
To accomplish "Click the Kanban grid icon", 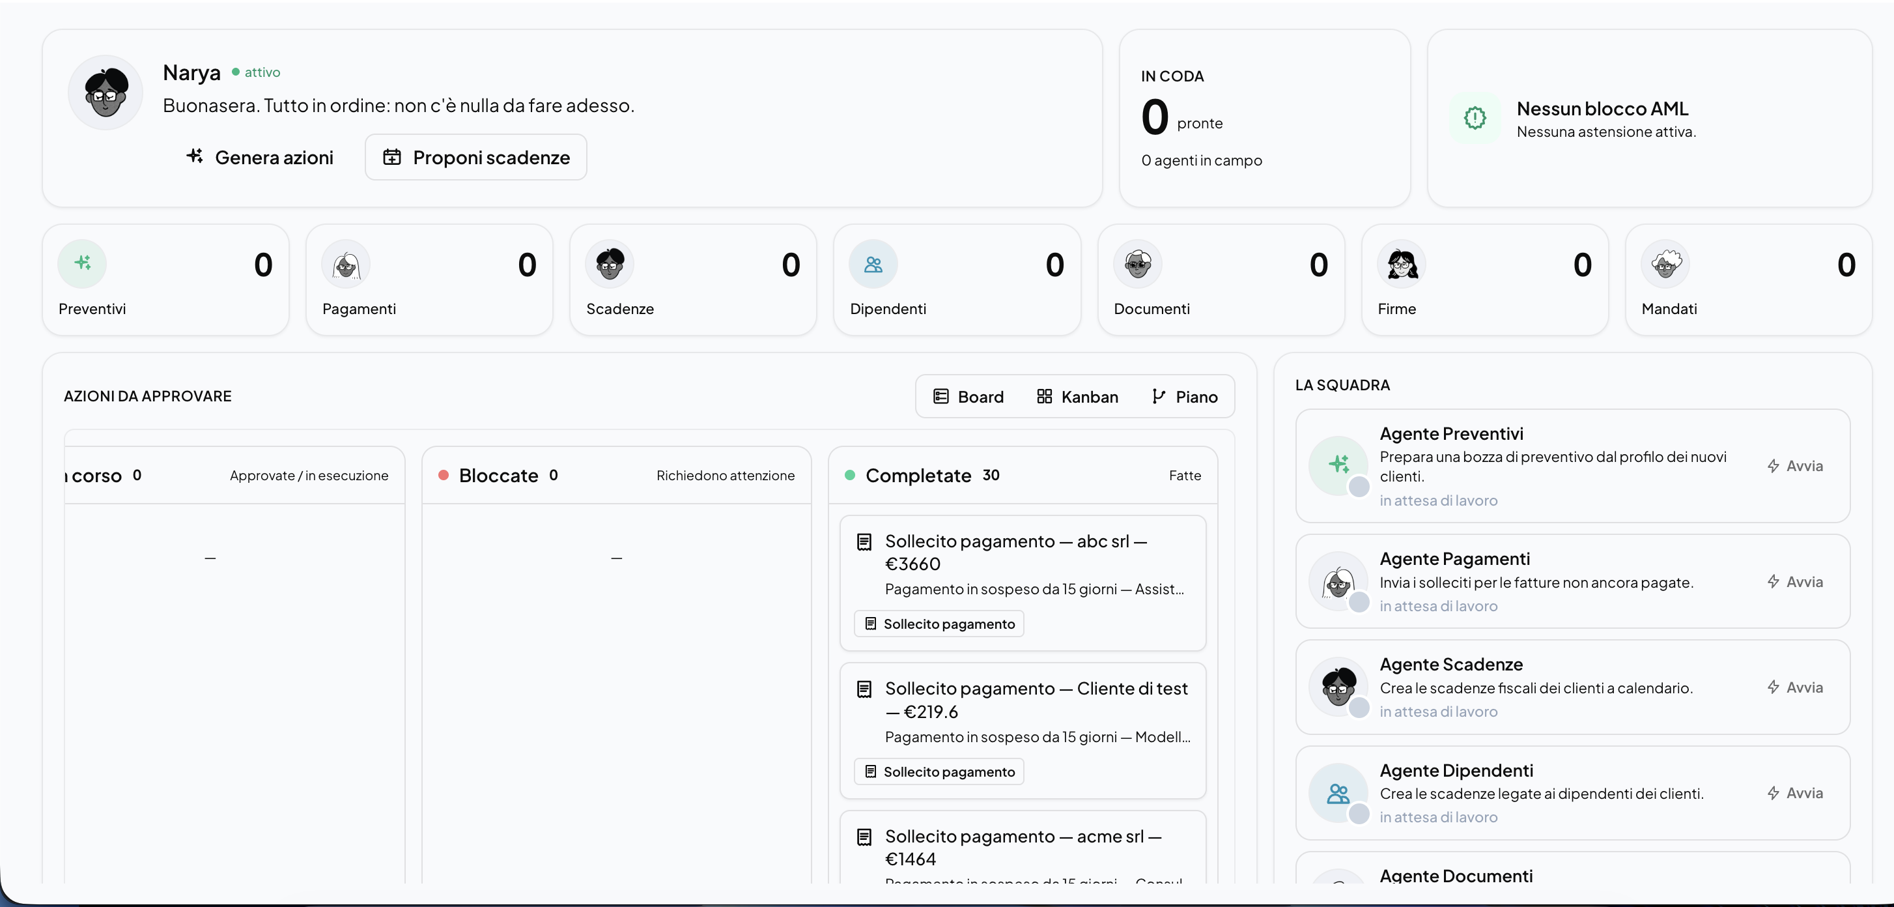I will (x=1044, y=397).
